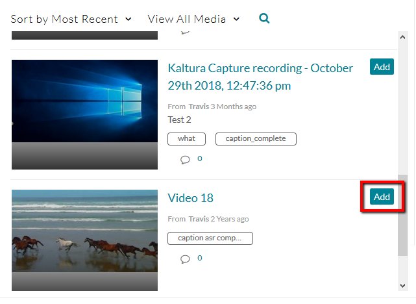Click the Windows desktop video thumbnail
Image resolution: width=416 pixels, height=304 pixels.
84,105
